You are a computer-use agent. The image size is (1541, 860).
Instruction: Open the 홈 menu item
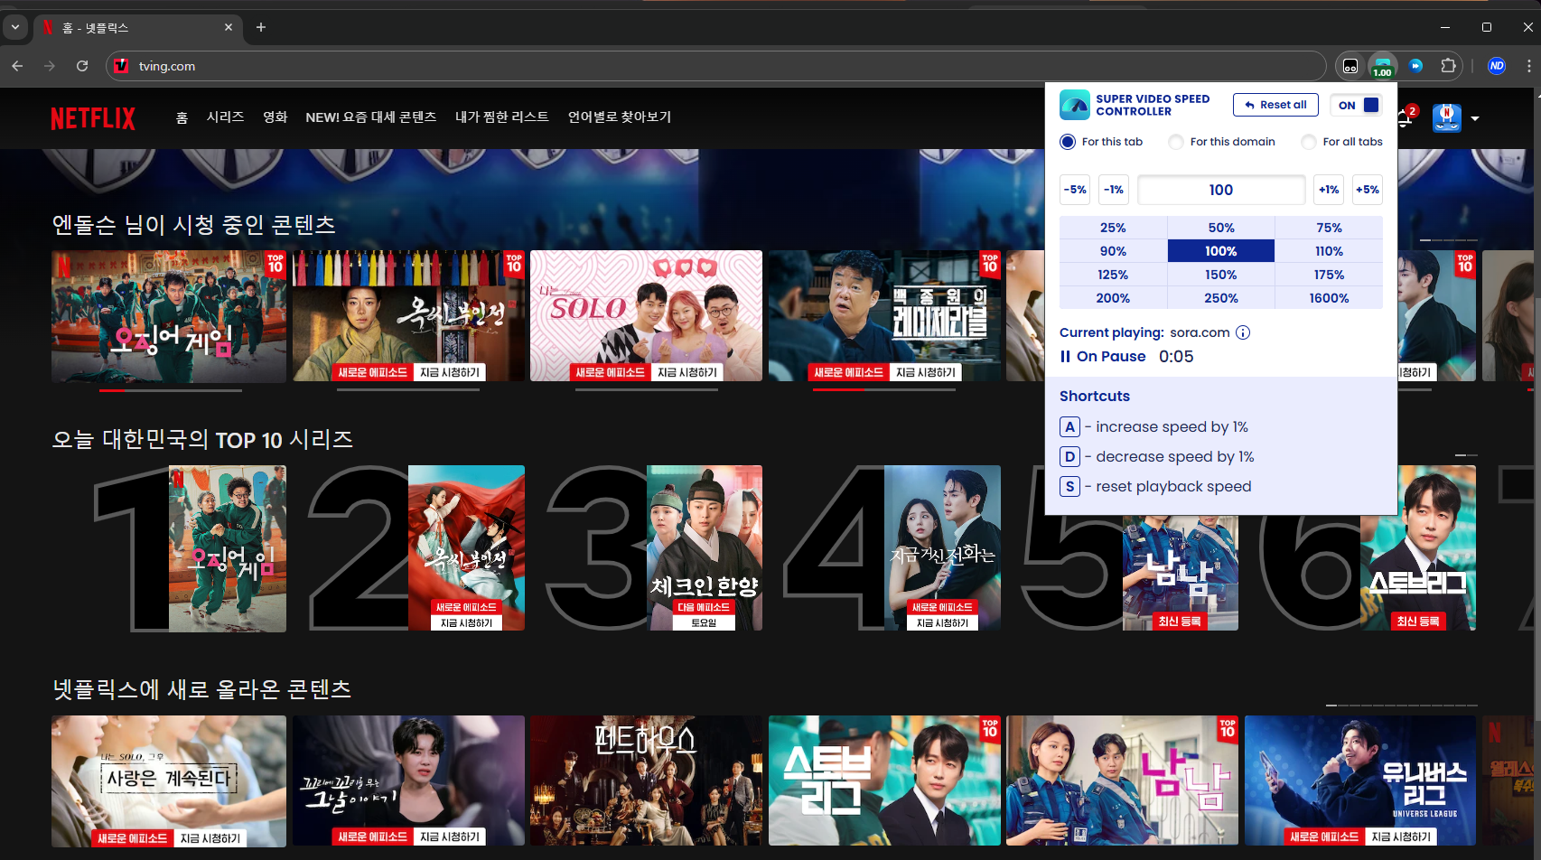182,117
